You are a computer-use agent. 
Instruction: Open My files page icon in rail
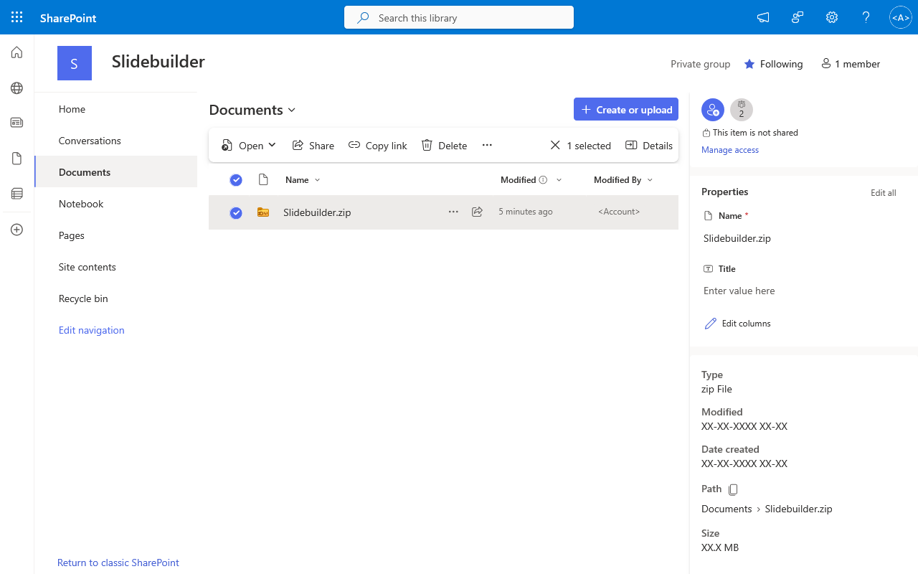[x=16, y=159]
